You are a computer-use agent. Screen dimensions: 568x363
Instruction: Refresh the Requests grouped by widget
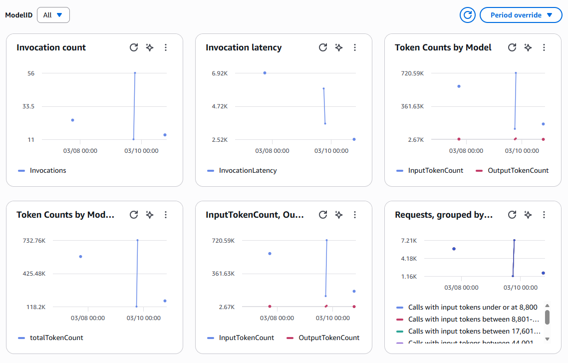point(512,215)
